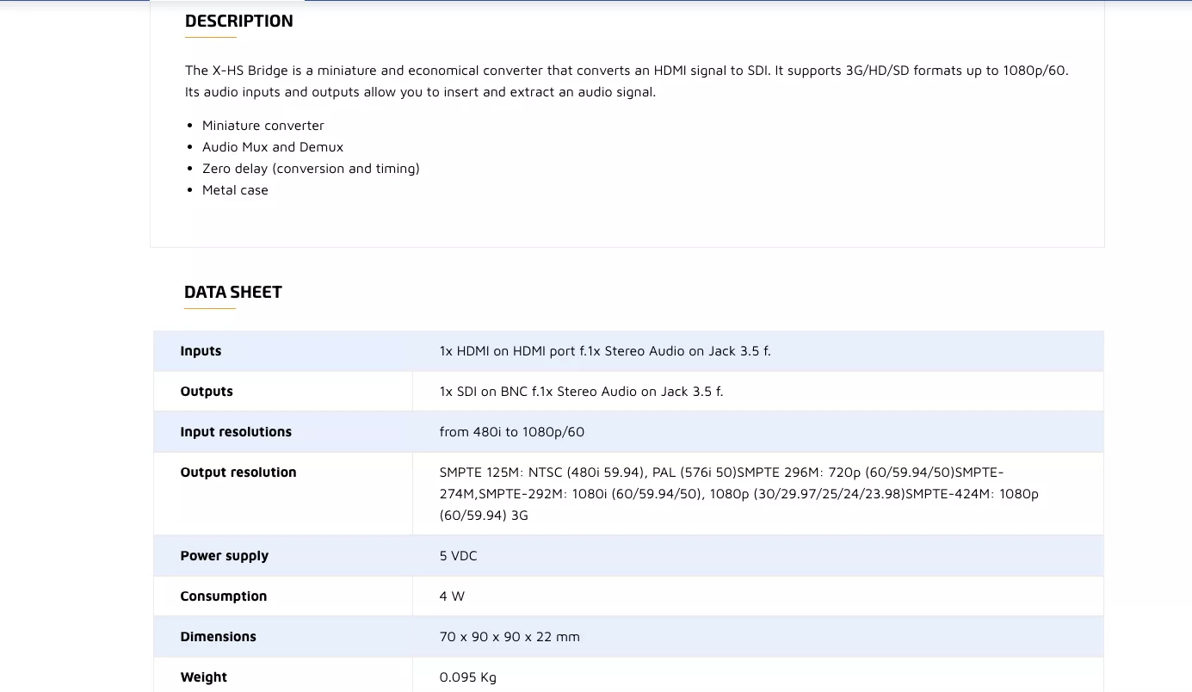
Task: Click the Outputs row label
Action: pyautogui.click(x=207, y=392)
